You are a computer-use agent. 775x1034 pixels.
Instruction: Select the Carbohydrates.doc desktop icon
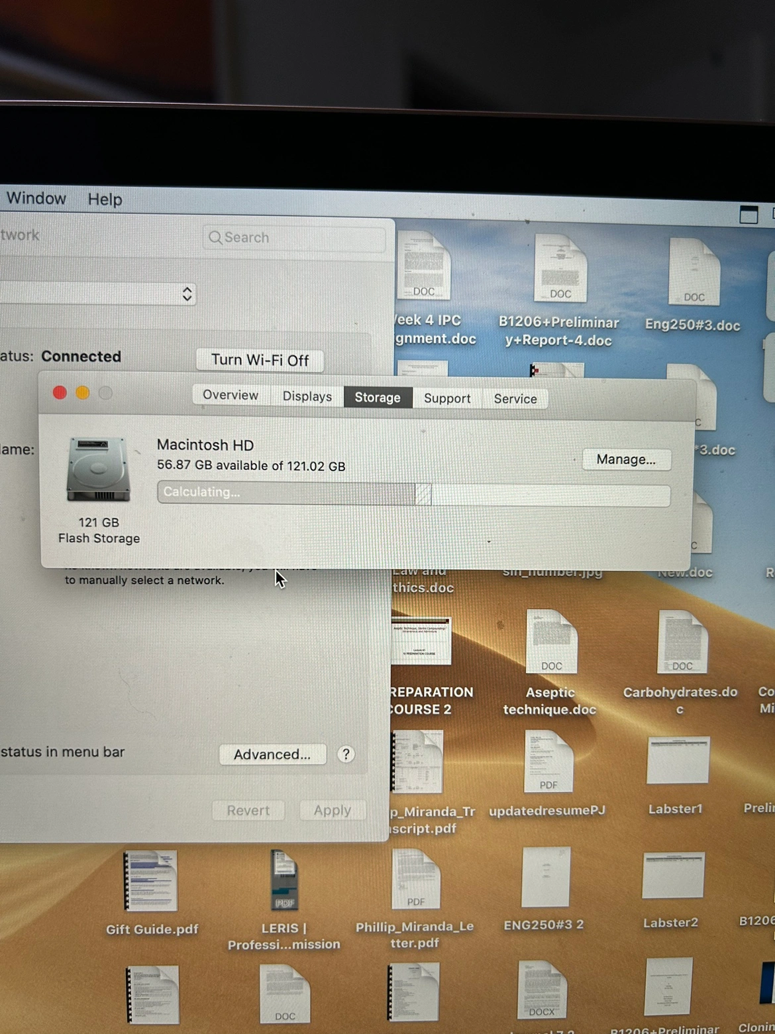coord(682,642)
